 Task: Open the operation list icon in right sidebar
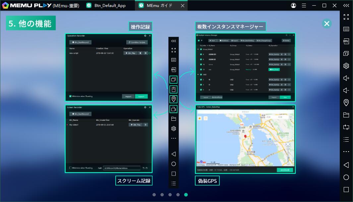[346, 139]
